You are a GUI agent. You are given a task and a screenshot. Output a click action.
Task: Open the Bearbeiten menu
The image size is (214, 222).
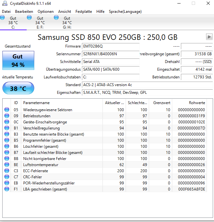click(24, 12)
